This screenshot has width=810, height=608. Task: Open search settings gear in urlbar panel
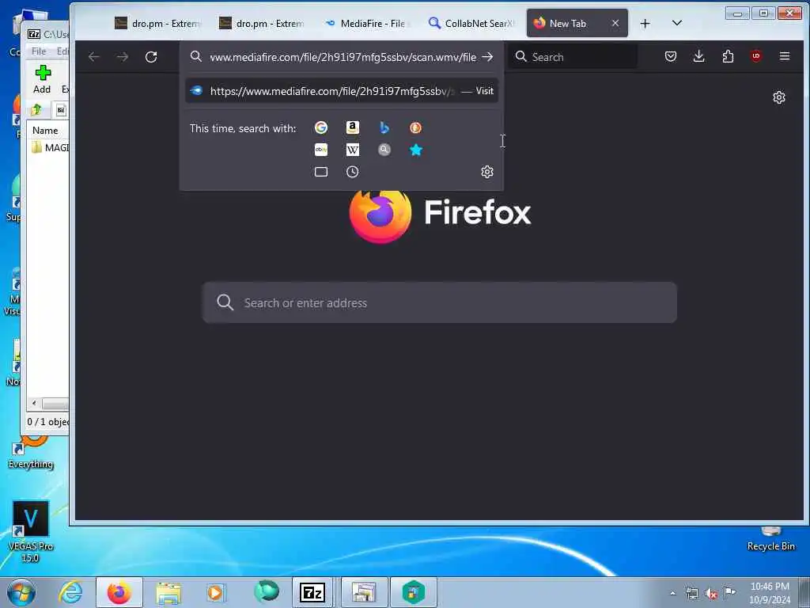click(x=487, y=172)
